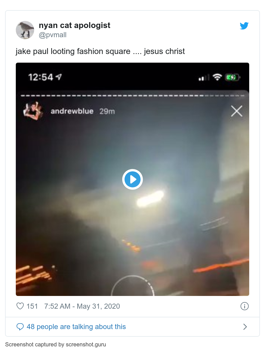Click the tweet text about jake paul
Viewport: 265px width, 353px height.
[100, 51]
